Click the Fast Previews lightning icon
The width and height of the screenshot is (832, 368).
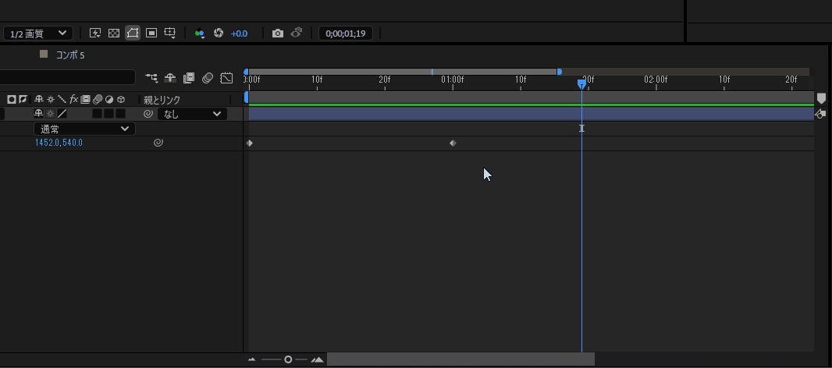[95, 33]
